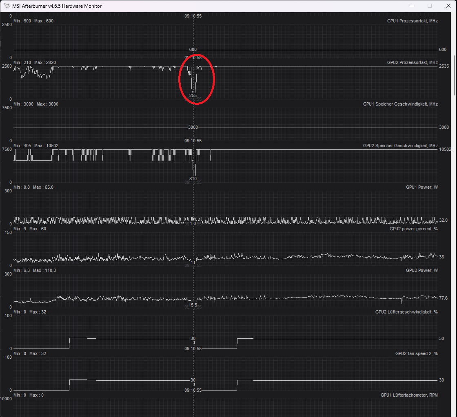Click the MSI Afterburner title bar icon

tap(7, 6)
